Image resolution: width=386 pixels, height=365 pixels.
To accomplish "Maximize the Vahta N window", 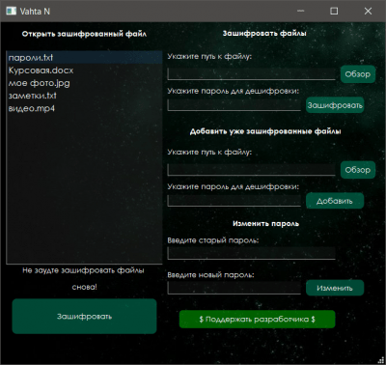I will [x=334, y=11].
